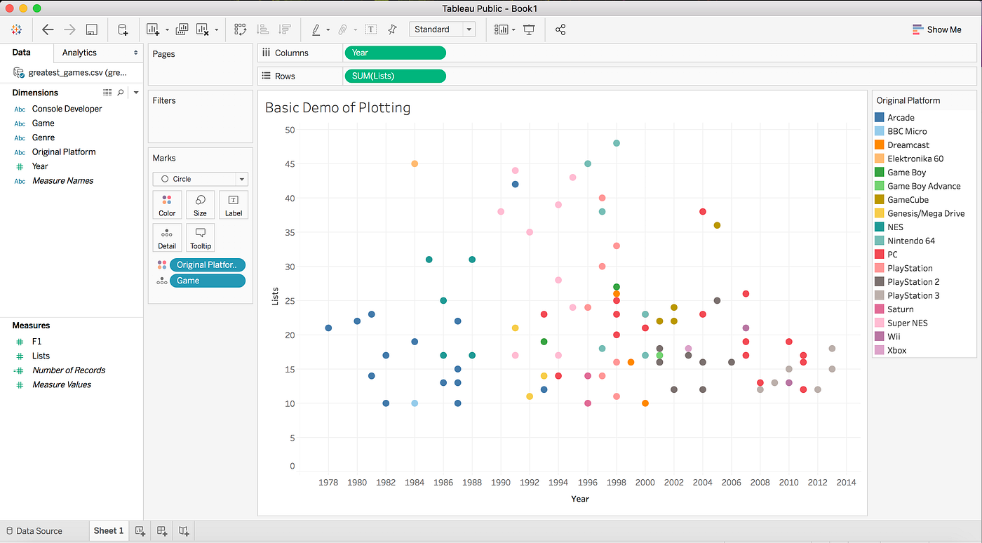Switch to the Data pane tab
This screenshot has height=543, width=982.
pyautogui.click(x=22, y=53)
